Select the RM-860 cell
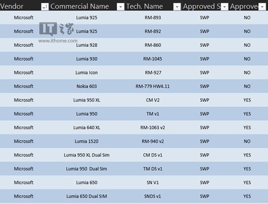The width and height of the screenshot is (268, 204). (153, 45)
